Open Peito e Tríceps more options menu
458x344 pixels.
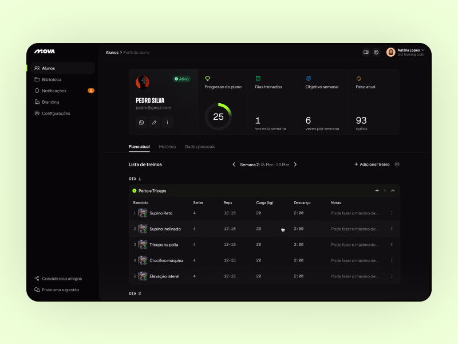(x=385, y=191)
